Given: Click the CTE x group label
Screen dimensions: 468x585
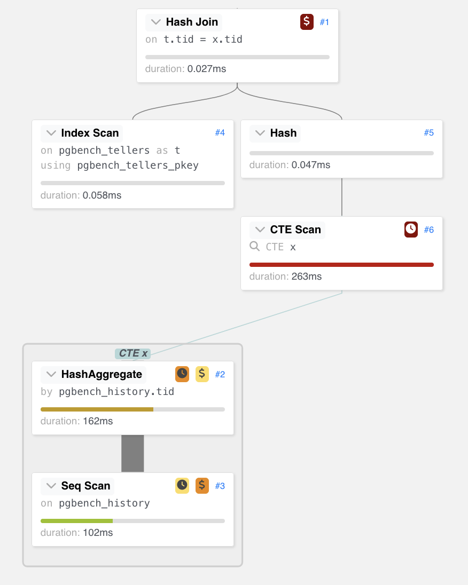Looking at the screenshot, I should point(133,353).
